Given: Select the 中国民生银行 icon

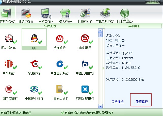Looking at the screenshot, I should click(34, 89).
